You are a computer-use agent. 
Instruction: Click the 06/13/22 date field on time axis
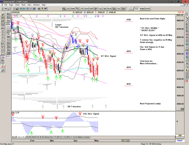pos(125,140)
